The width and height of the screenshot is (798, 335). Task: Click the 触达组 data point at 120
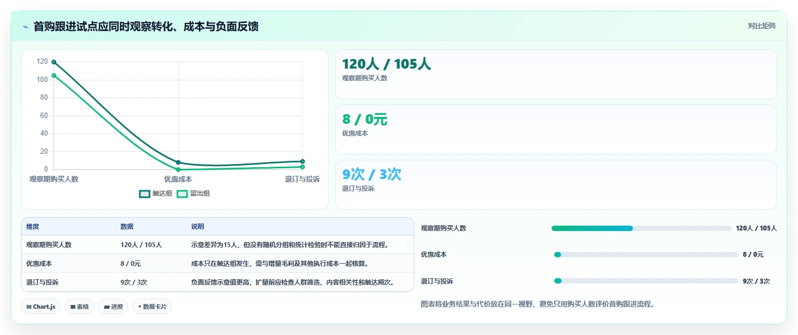pos(54,62)
